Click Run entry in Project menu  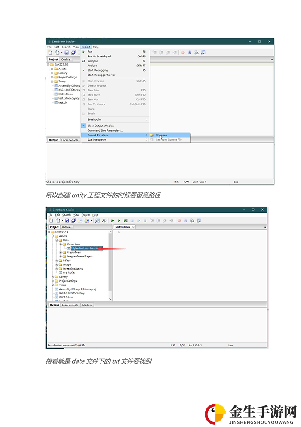tap(115, 52)
